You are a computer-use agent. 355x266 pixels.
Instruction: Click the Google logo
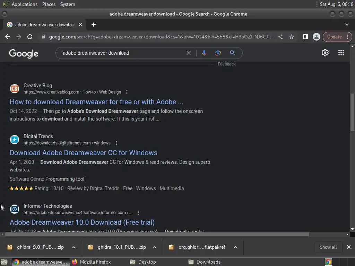(x=24, y=54)
